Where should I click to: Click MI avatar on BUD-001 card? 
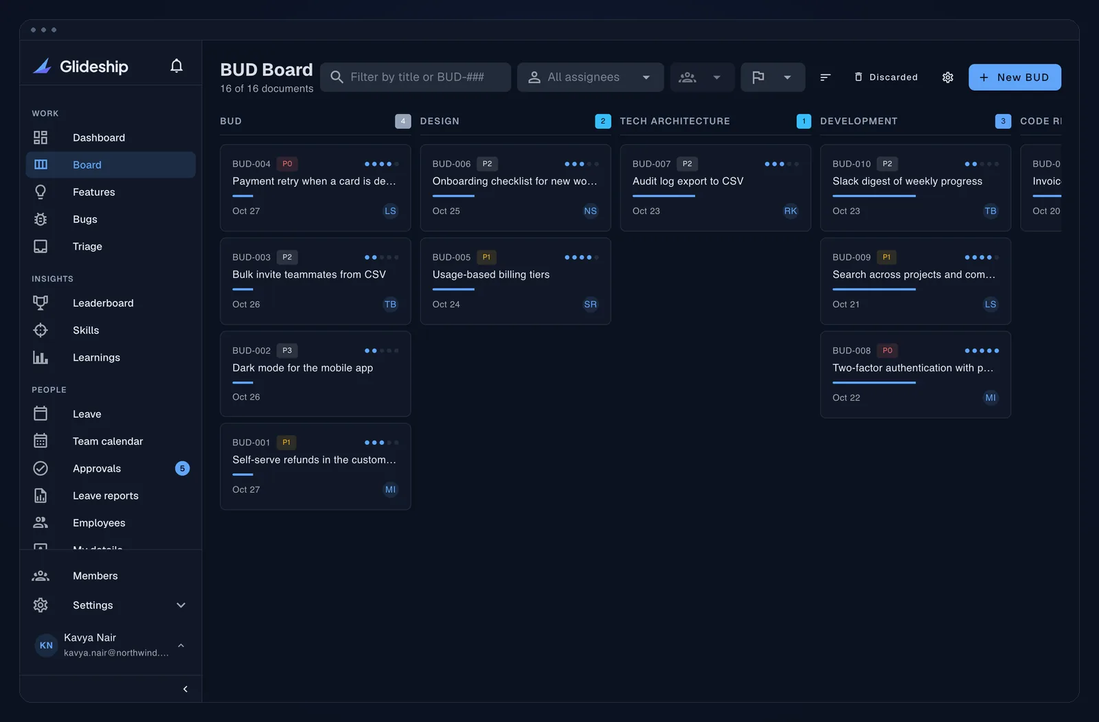click(390, 489)
